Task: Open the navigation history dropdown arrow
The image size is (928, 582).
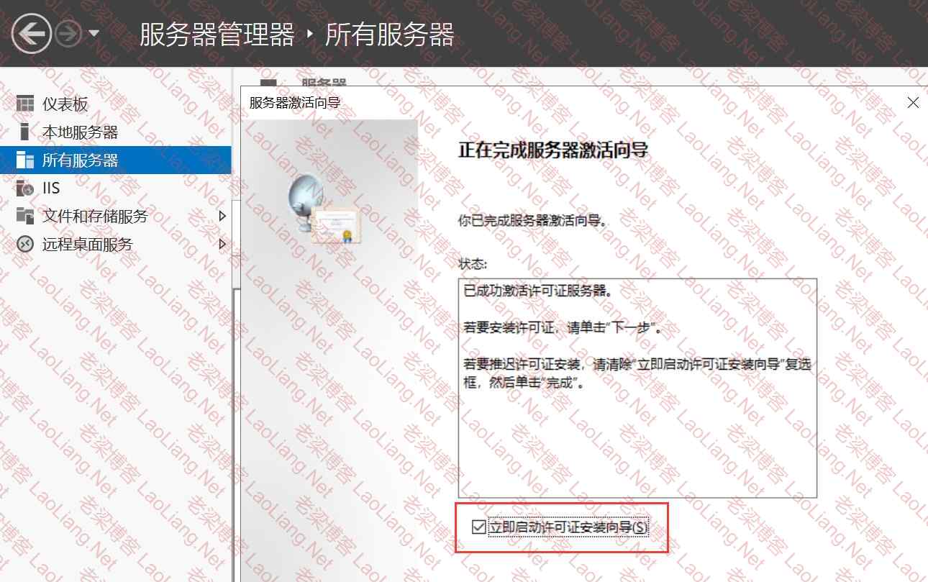Action: [x=94, y=34]
